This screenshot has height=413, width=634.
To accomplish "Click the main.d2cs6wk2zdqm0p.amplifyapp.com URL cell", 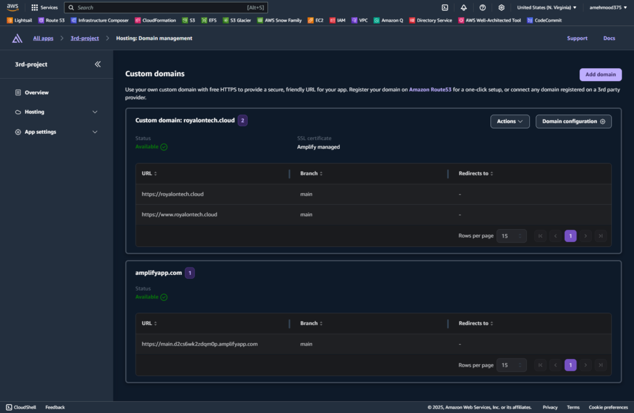I will point(200,344).
